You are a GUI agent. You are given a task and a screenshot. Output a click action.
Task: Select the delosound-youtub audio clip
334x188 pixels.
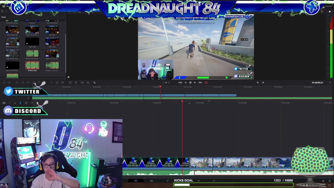tap(32, 53)
